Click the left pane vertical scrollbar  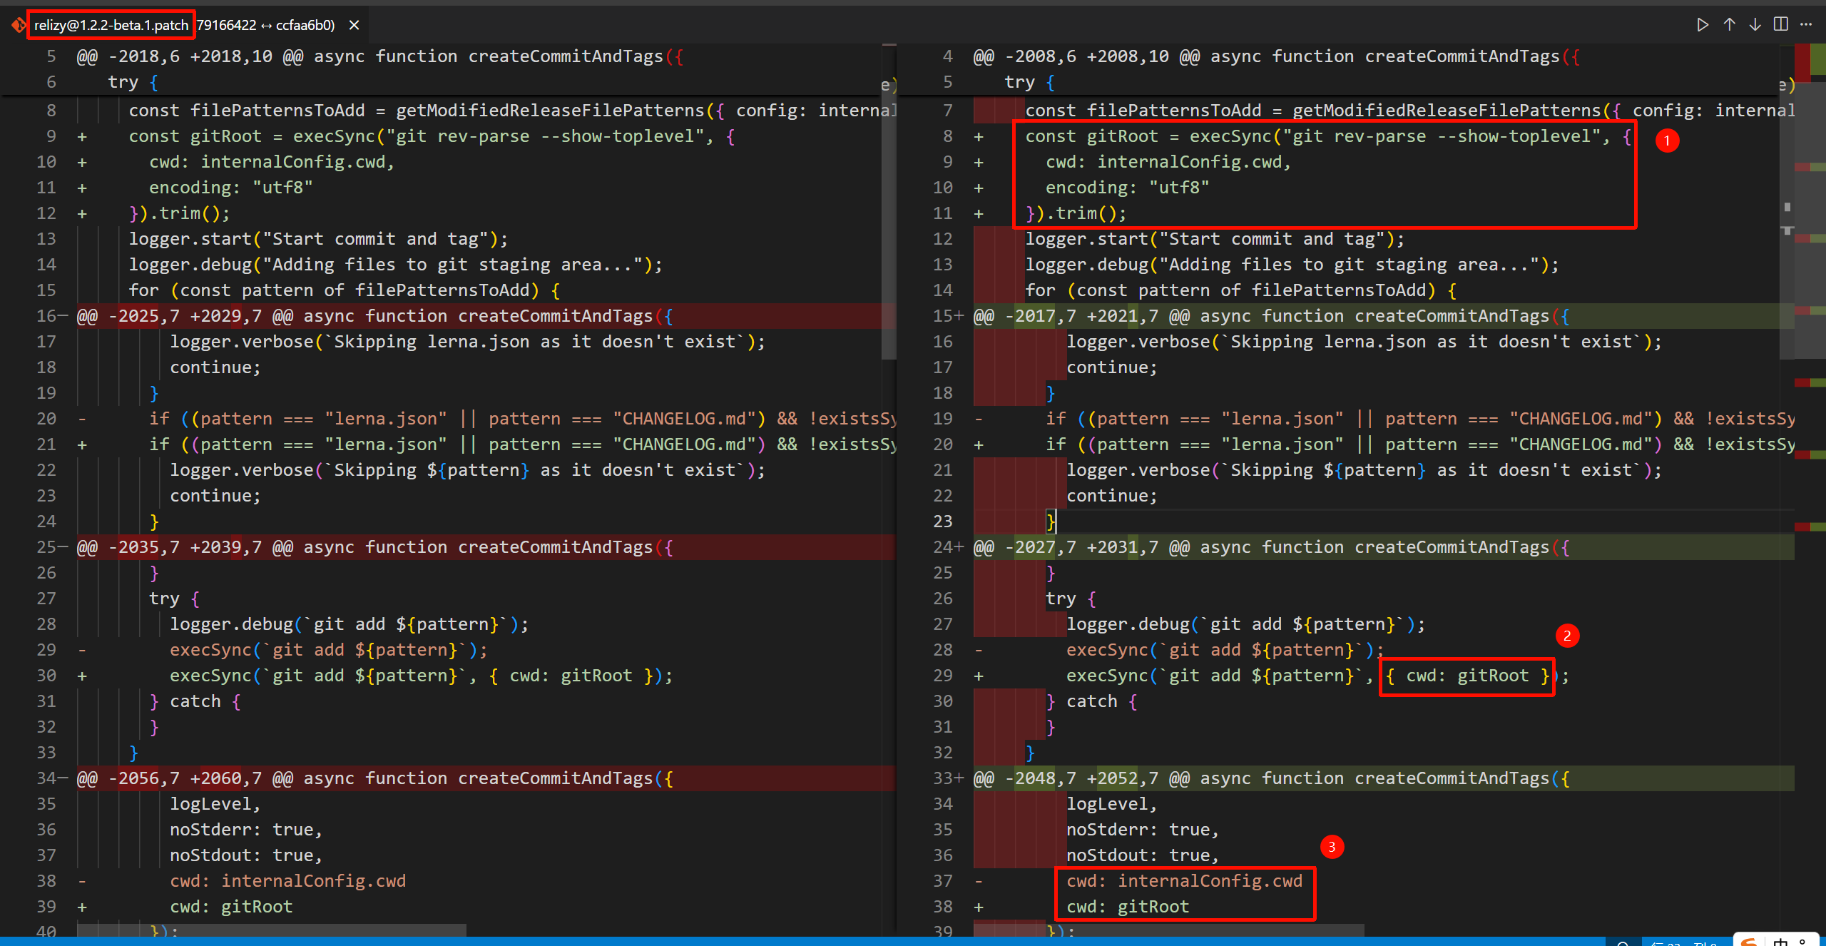[x=889, y=214]
